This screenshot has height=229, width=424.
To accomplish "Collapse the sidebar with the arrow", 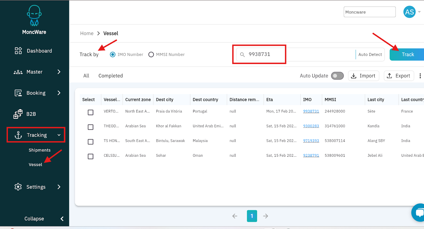I will [62, 219].
